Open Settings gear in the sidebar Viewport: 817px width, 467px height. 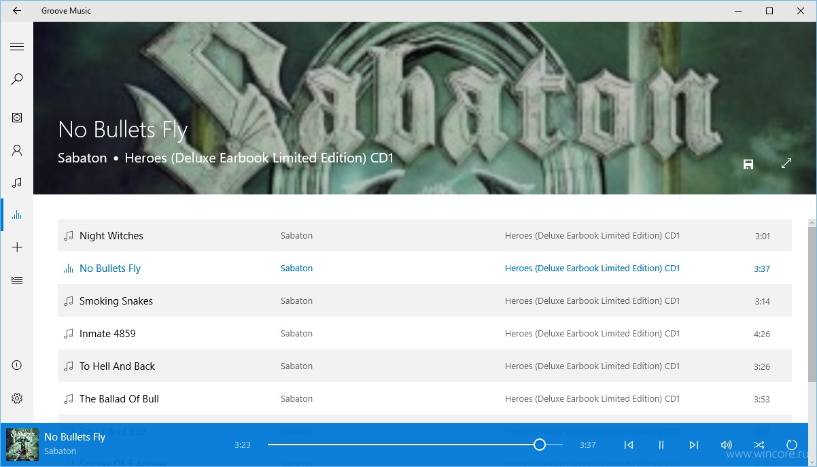coord(17,398)
